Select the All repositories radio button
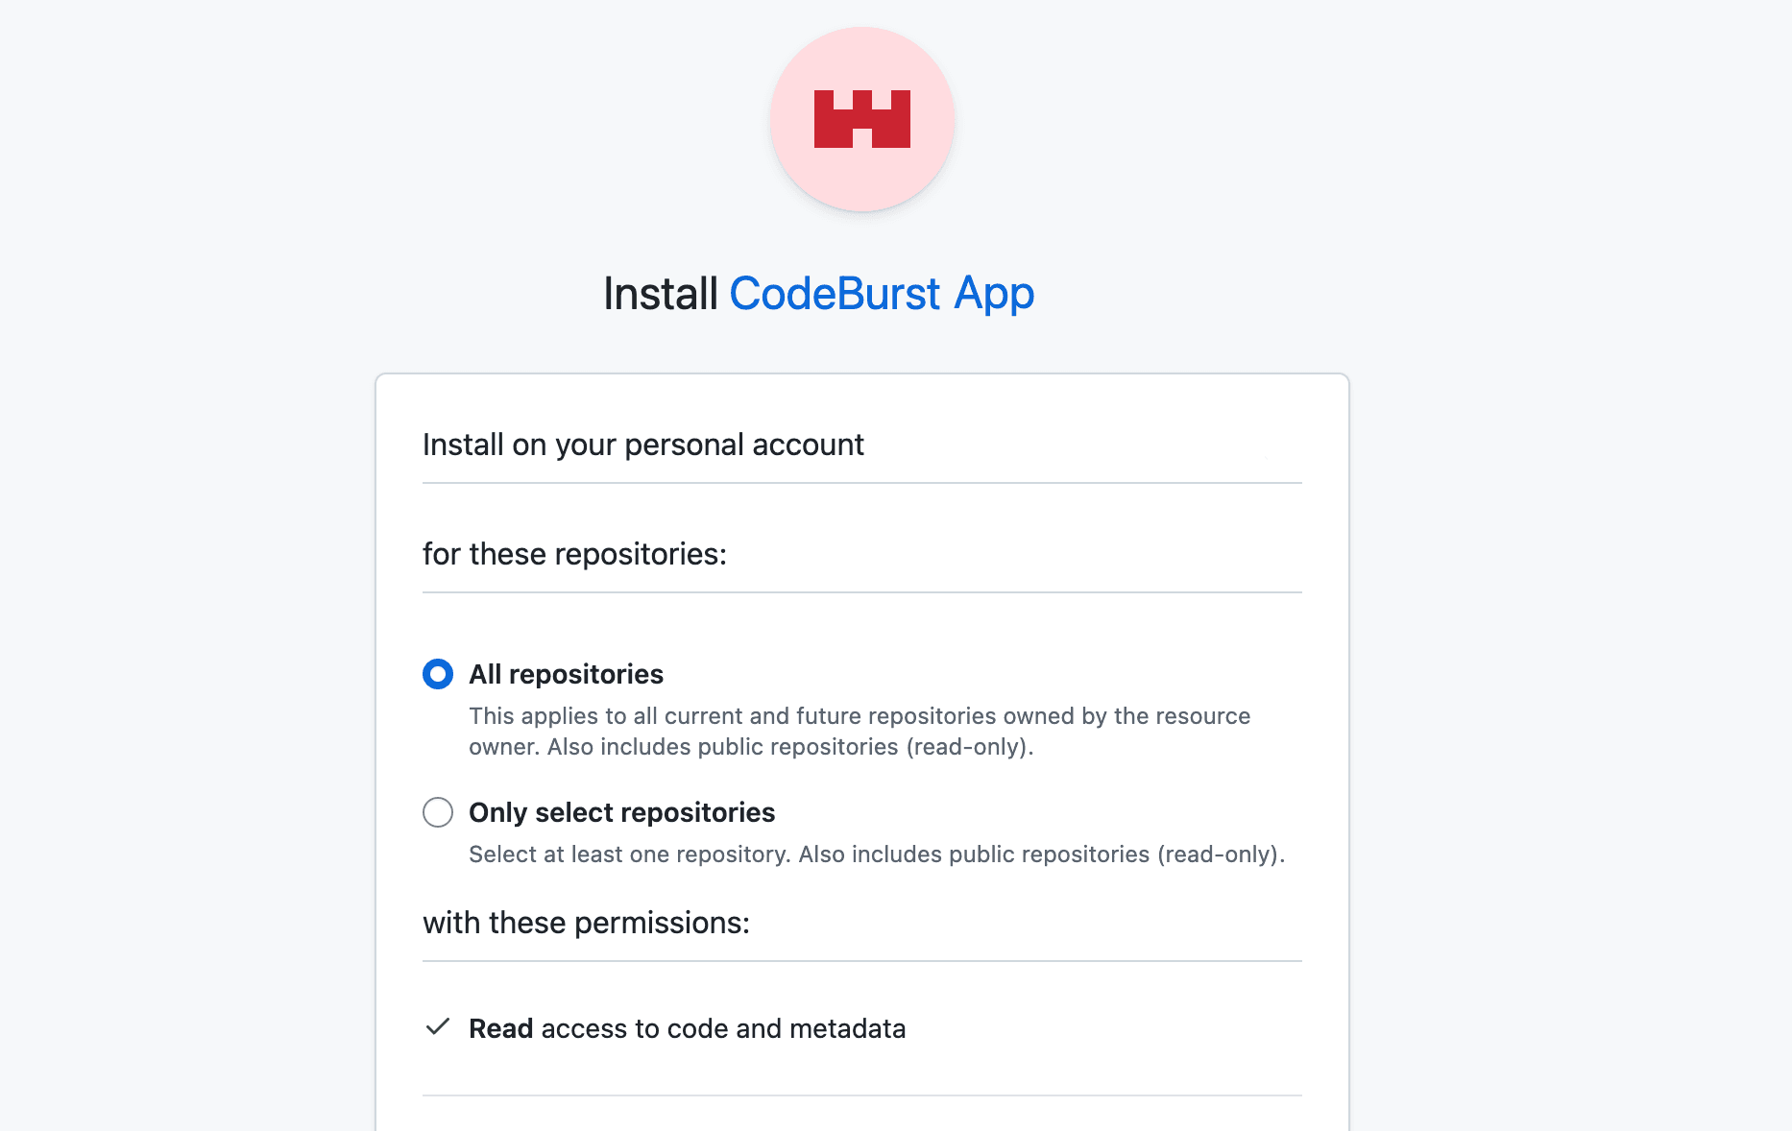The width and height of the screenshot is (1792, 1131). [438, 674]
